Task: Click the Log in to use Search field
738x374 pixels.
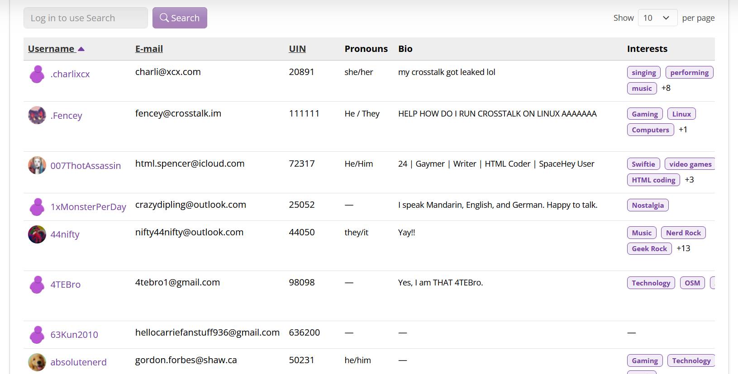Action: [x=86, y=18]
